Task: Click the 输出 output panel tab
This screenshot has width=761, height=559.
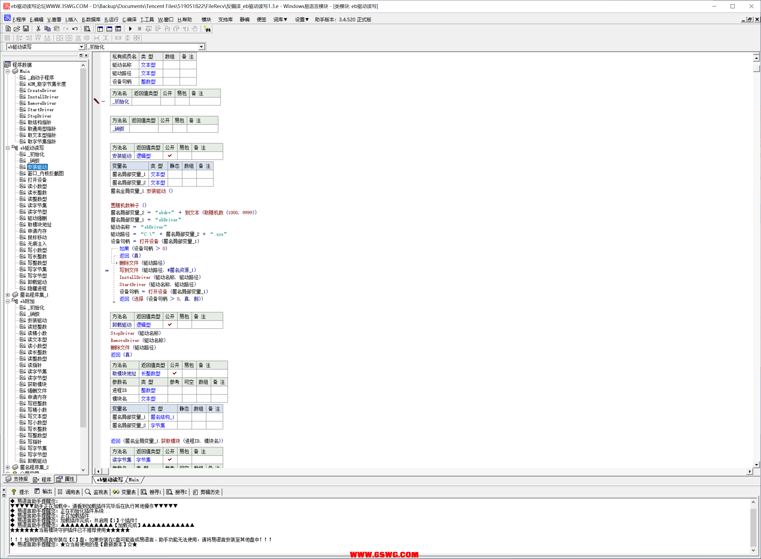Action: (43, 492)
